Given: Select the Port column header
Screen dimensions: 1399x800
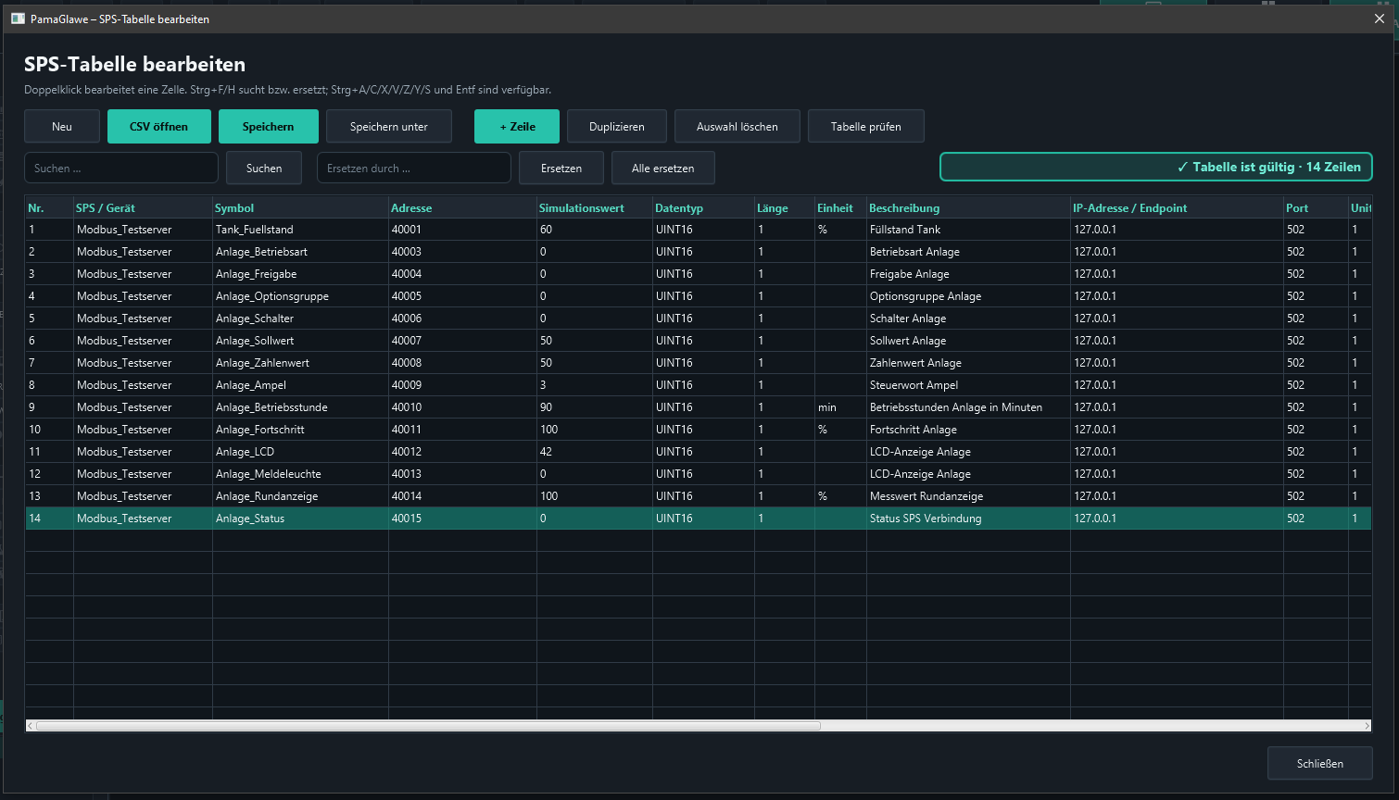Looking at the screenshot, I should click(1317, 208).
